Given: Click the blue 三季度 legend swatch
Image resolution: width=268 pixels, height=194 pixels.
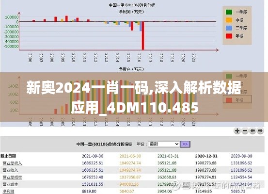Looking at the screenshot, I should pyautogui.click(x=229, y=28).
